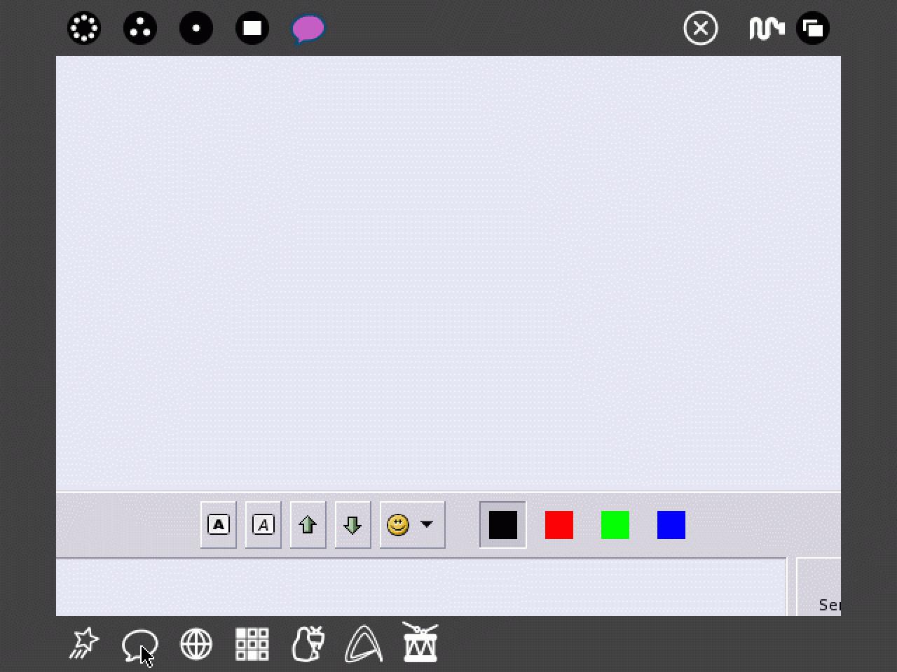Choose the green text color swatch
Image resolution: width=897 pixels, height=672 pixels.
click(615, 525)
